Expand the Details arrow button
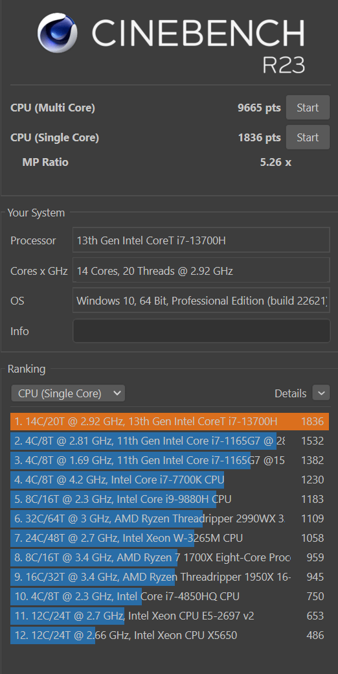This screenshot has height=674, width=338. pos(321,393)
